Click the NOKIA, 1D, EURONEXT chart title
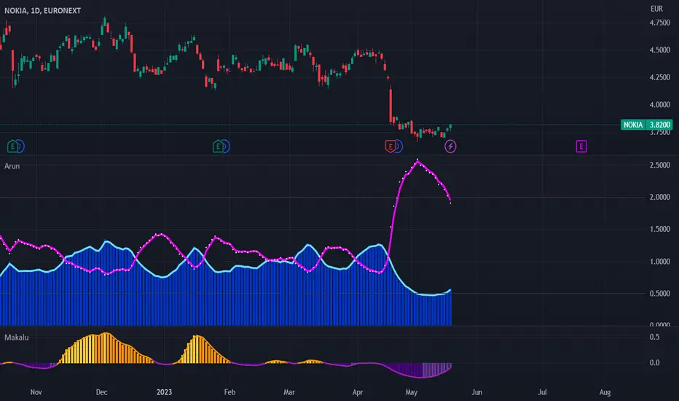Viewport: 679px width, 401px height. (42, 10)
